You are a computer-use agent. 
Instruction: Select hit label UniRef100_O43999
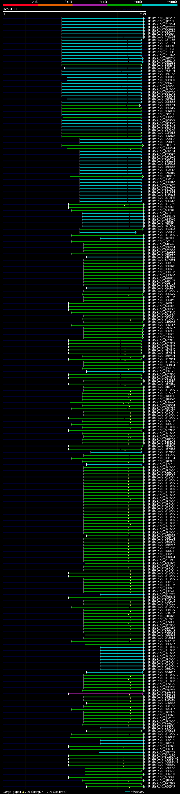pos(161,712)
